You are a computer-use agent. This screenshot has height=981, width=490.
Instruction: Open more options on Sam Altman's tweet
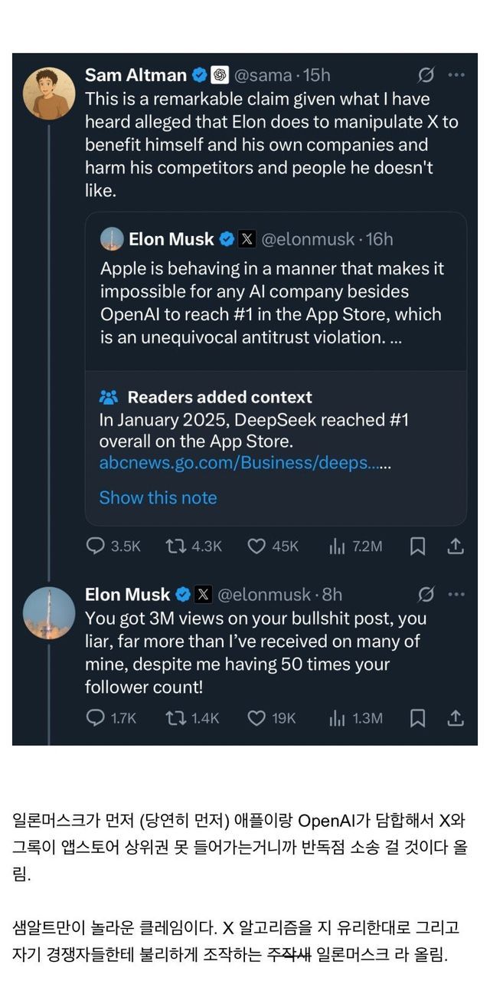coord(456,75)
